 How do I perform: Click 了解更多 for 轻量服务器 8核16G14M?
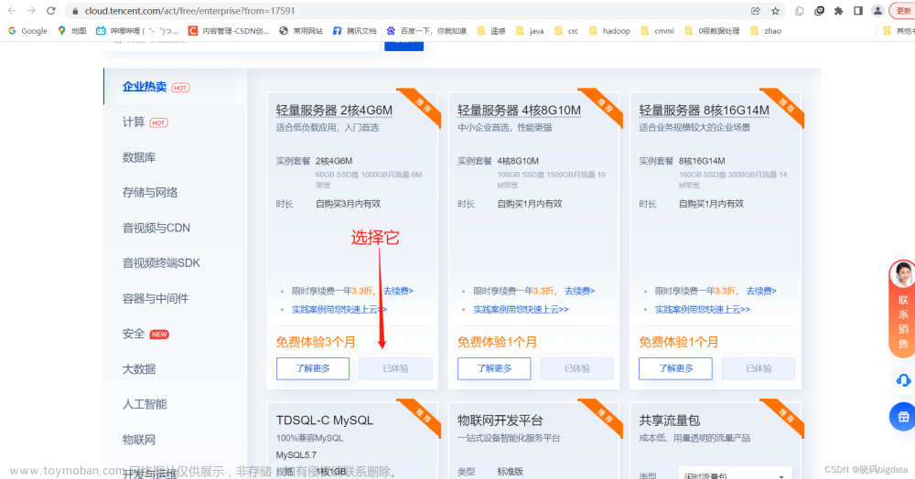[676, 368]
